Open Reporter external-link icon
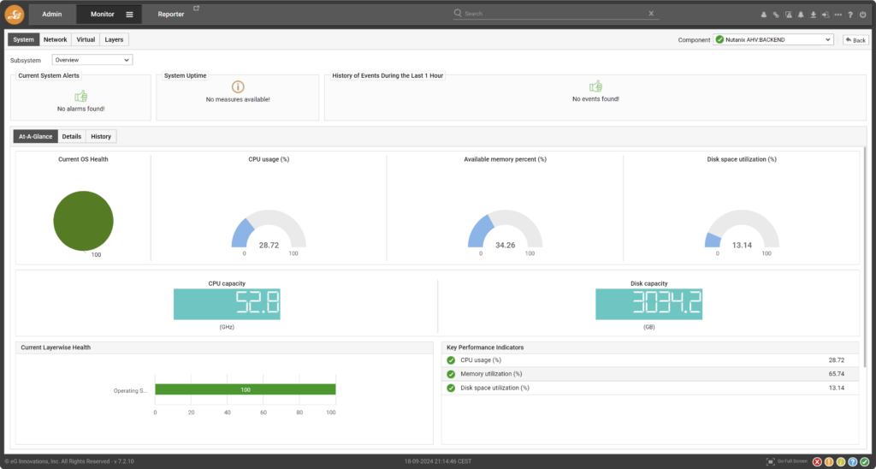This screenshot has width=876, height=469. [196, 9]
